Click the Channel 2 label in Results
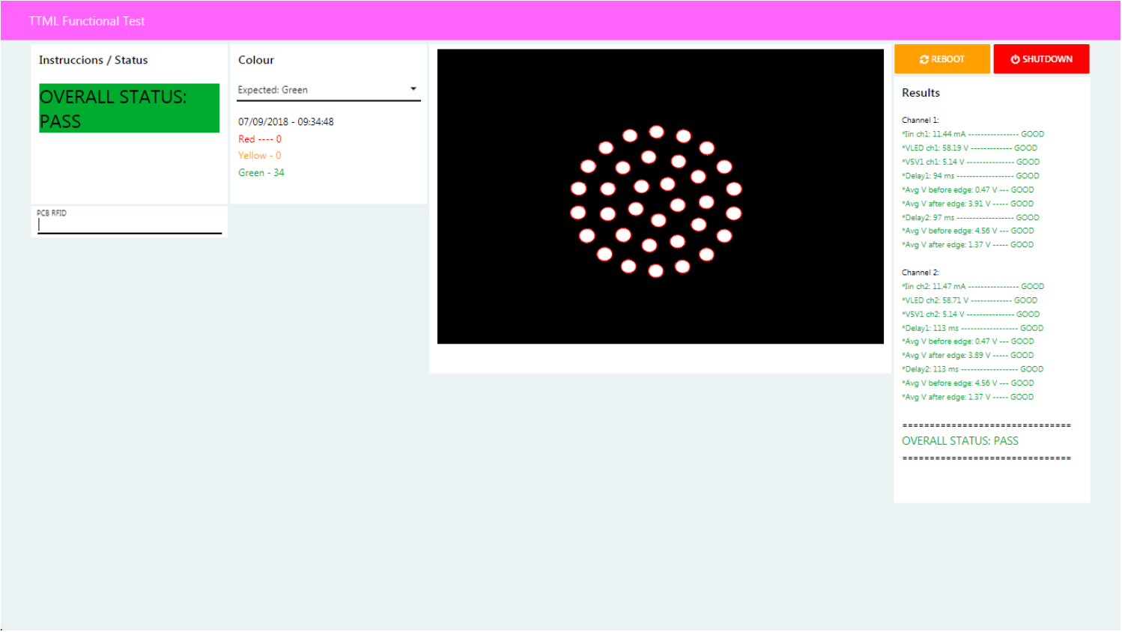The width and height of the screenshot is (1122, 632). coord(920,273)
